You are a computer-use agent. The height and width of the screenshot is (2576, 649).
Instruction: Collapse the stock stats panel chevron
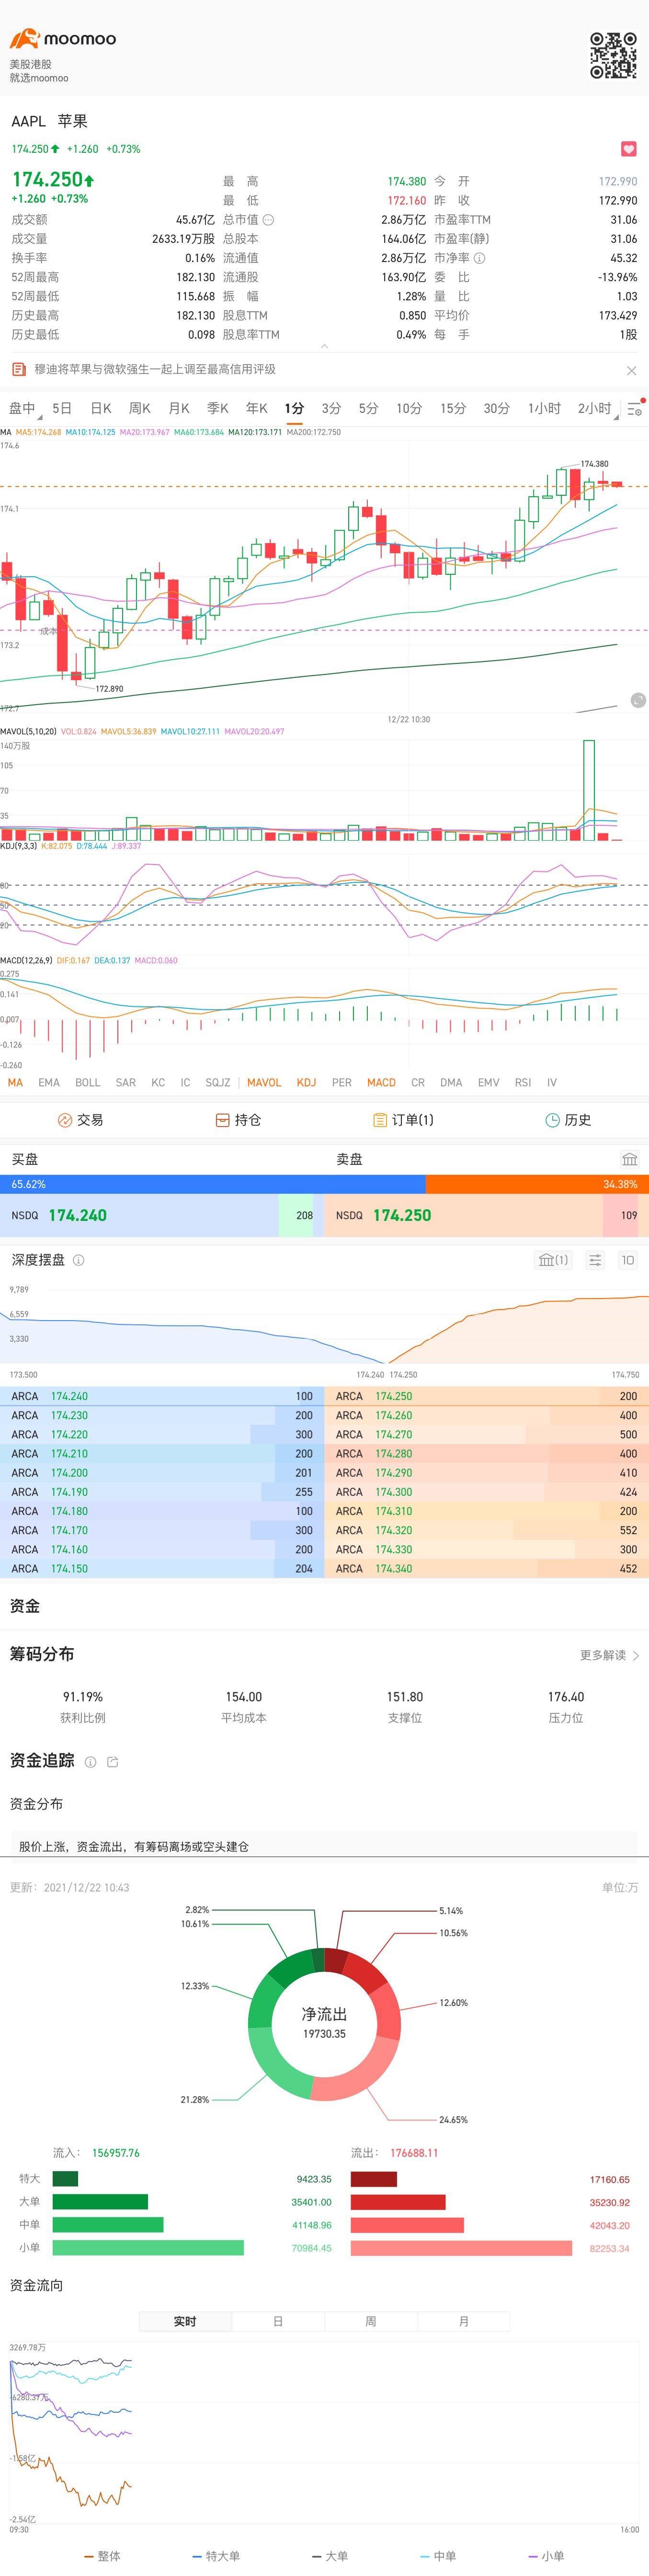pyautogui.click(x=324, y=346)
